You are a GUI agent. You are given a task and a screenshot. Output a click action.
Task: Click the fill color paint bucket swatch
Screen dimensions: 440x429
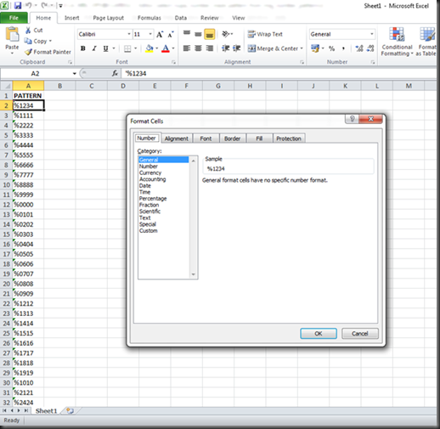149,48
